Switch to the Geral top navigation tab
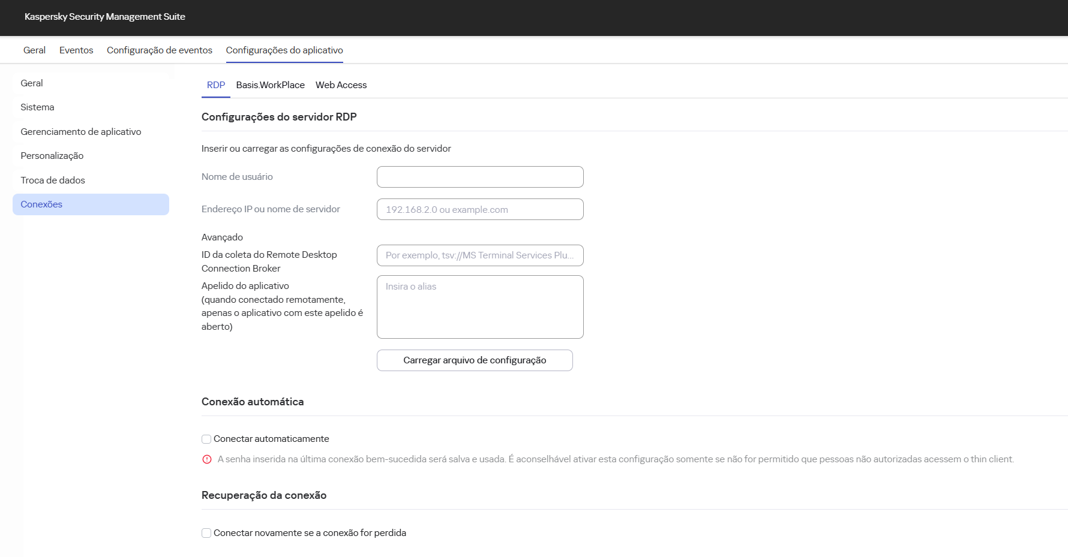 pos(34,50)
